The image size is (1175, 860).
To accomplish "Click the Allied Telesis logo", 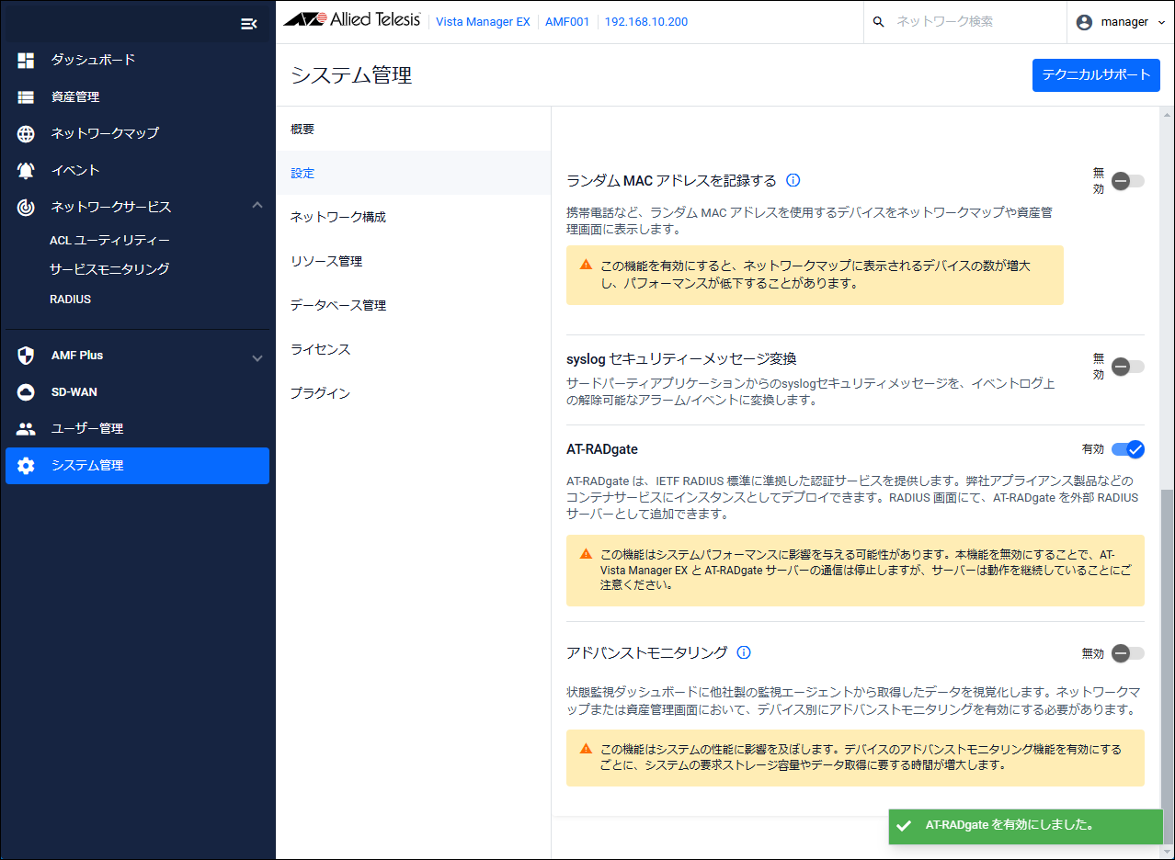I will pos(352,20).
